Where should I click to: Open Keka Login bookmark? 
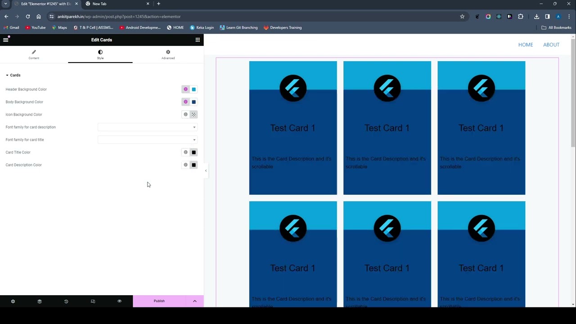click(202, 27)
